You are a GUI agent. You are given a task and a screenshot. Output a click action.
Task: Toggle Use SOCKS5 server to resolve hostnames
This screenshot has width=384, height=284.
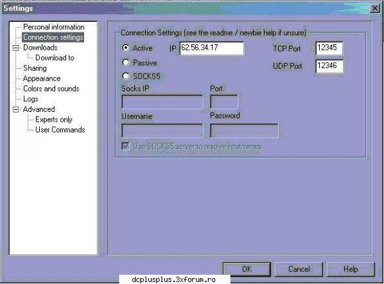tap(125, 146)
